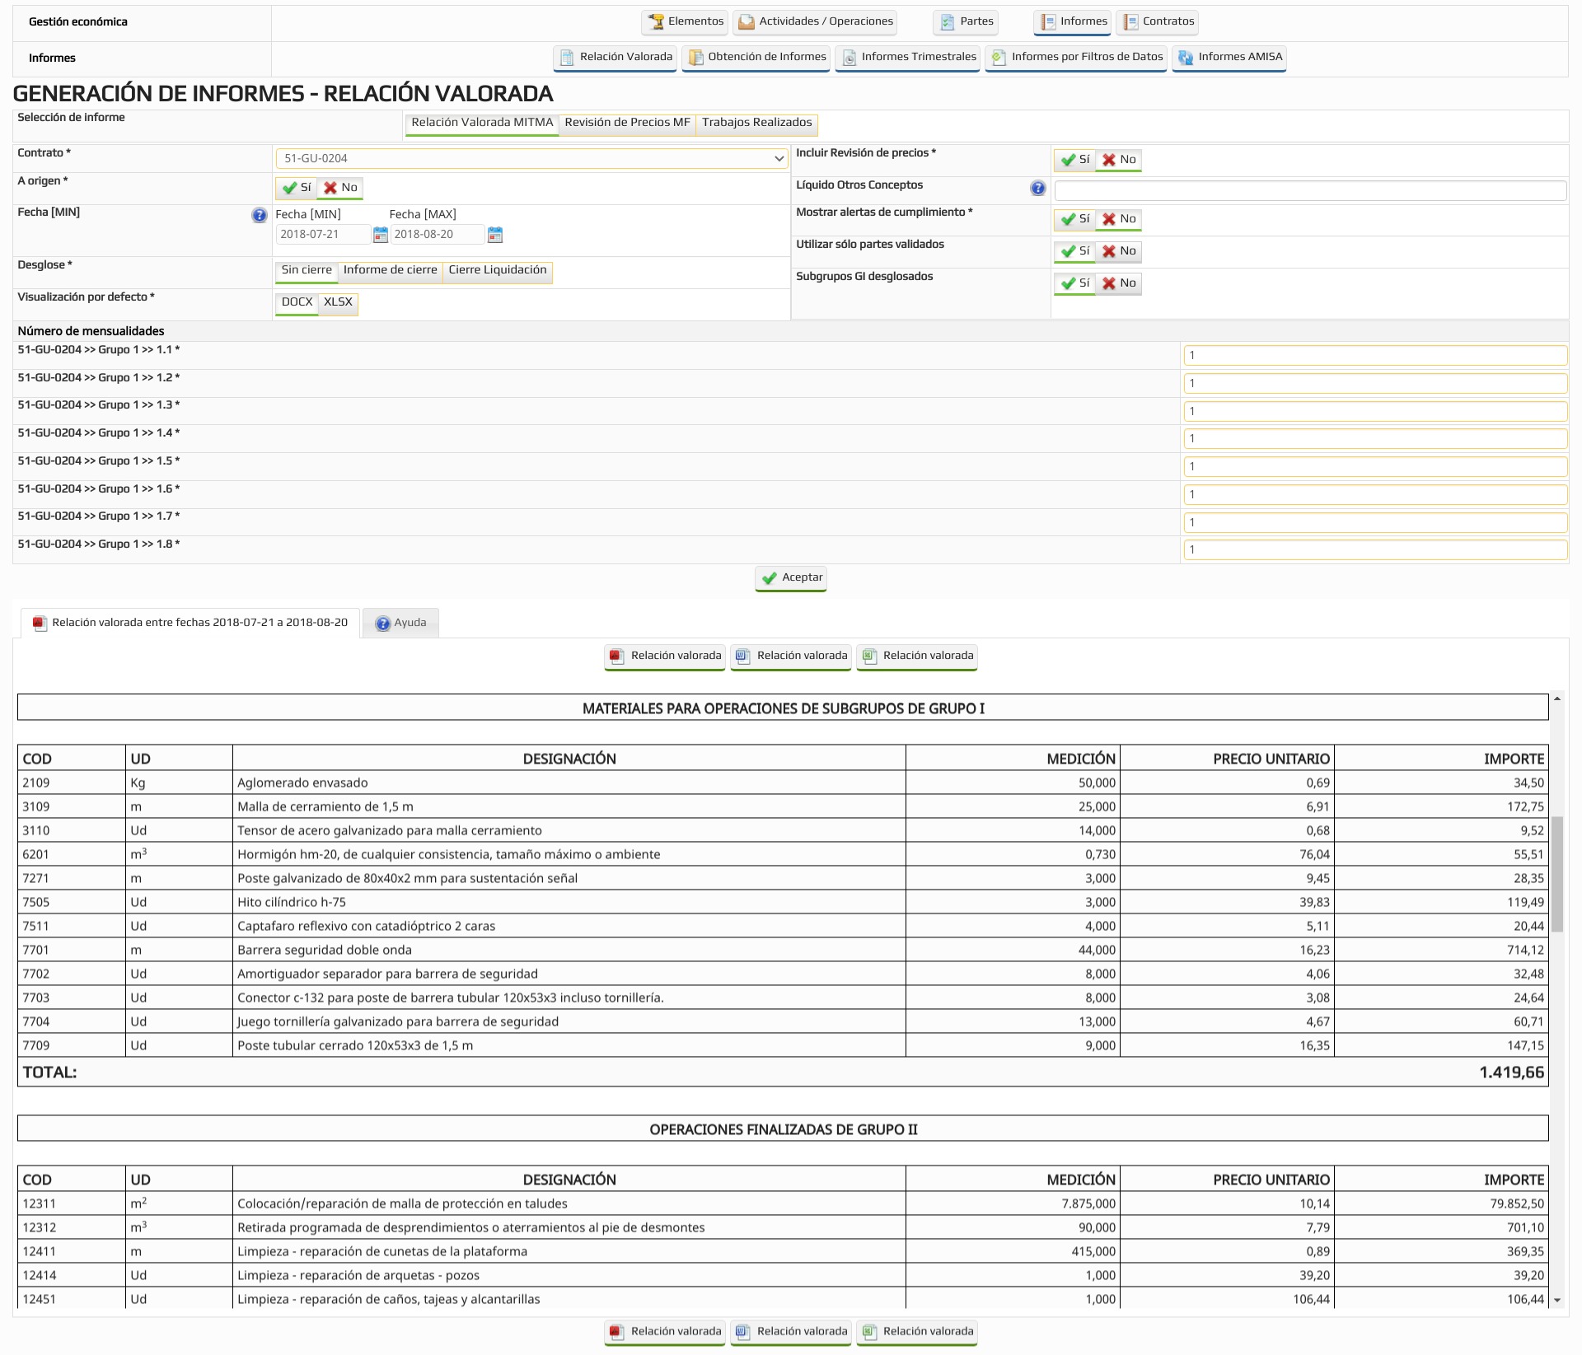Set Incluir Revisión de precios to Sí
The width and height of the screenshot is (1582, 1355).
point(1074,160)
